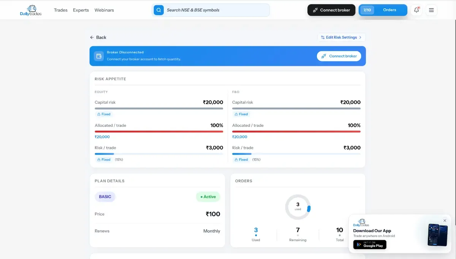The width and height of the screenshot is (456, 259).
Task: Click the F&O Allocated / trade 100% value
Action: click(x=354, y=125)
